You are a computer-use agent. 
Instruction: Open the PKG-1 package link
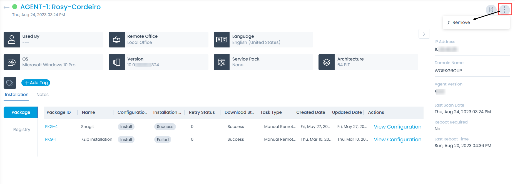(x=51, y=139)
